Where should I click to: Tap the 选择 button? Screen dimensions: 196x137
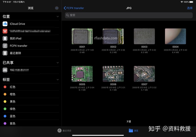click(190, 8)
